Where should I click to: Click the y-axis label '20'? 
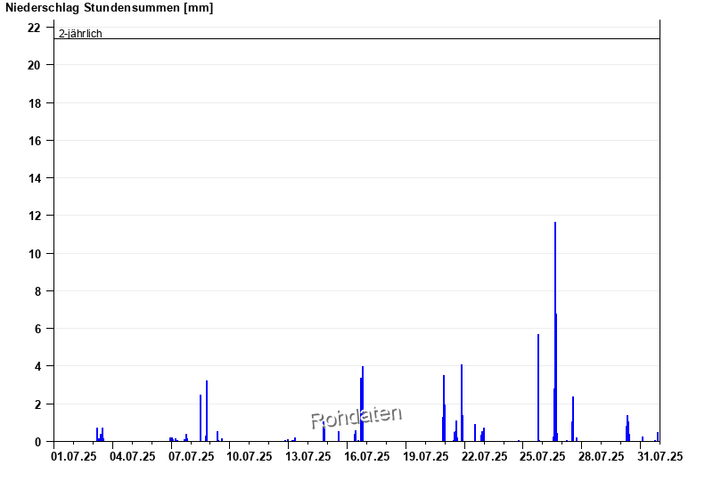coord(34,65)
